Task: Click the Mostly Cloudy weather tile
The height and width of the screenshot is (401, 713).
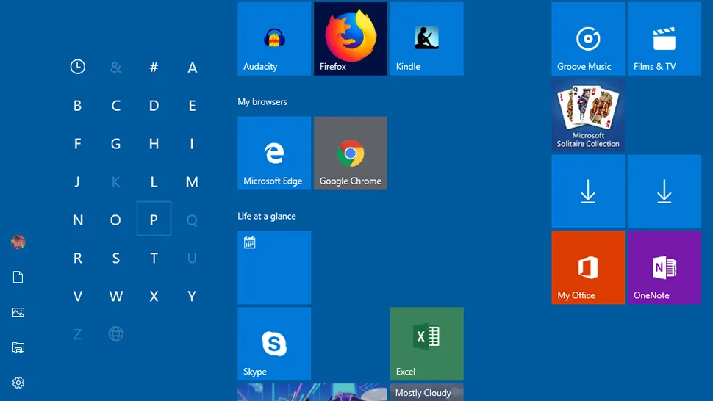Action: click(426, 393)
